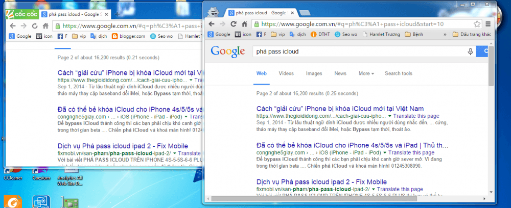Open 'Cách giải cứu iPhone' result in Chrome
Viewport: 511px width, 208px height.
[340, 109]
